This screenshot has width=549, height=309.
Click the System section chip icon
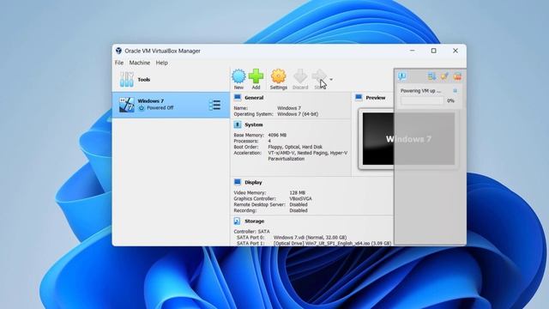click(x=238, y=124)
